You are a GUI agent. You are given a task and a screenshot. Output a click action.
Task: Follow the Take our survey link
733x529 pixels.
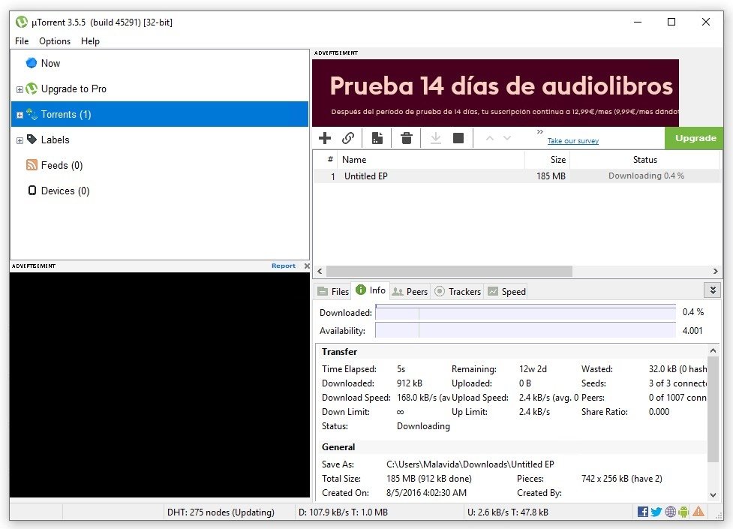point(572,141)
